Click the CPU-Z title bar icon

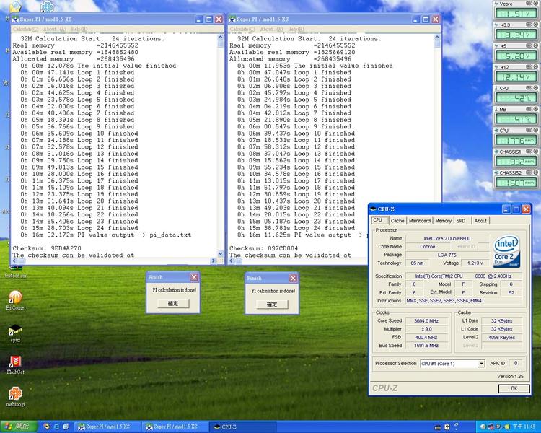pos(373,209)
